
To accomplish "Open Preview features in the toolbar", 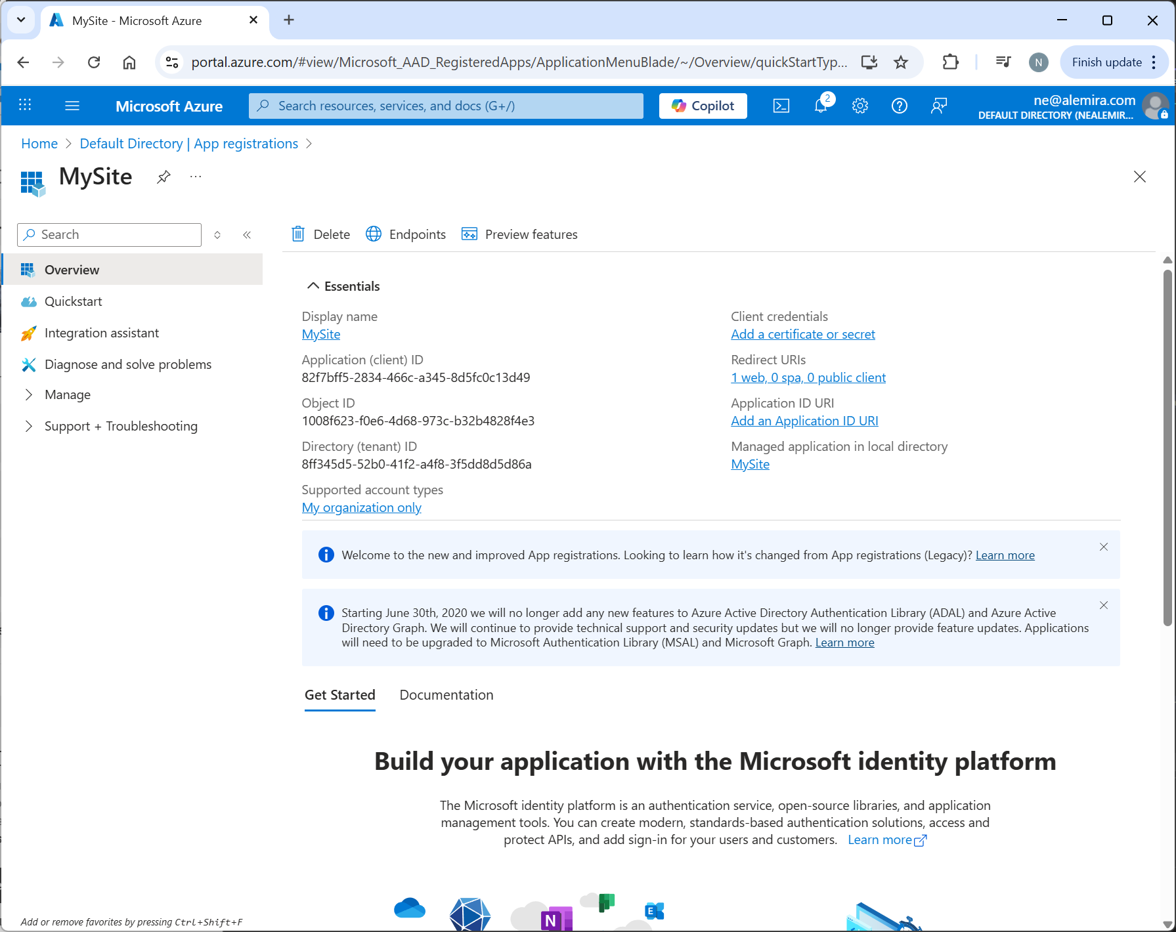I will pos(519,234).
